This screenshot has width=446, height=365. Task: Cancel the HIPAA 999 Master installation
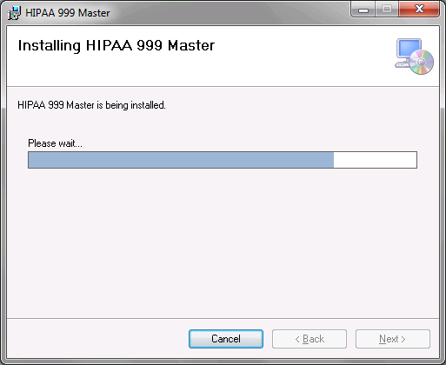(x=226, y=339)
